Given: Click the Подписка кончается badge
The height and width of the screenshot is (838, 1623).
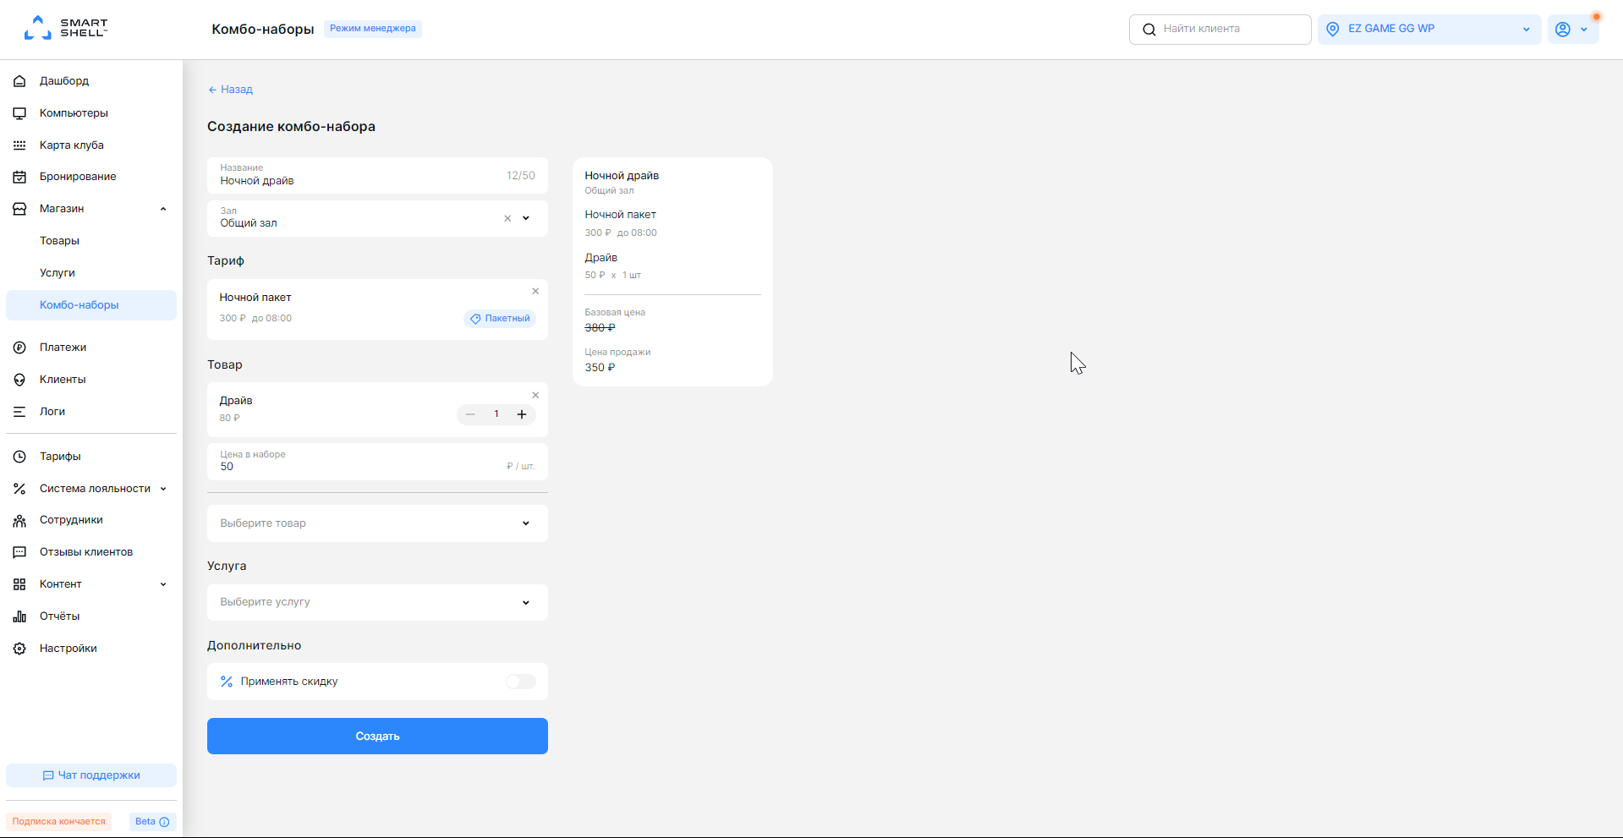Looking at the screenshot, I should 58,822.
